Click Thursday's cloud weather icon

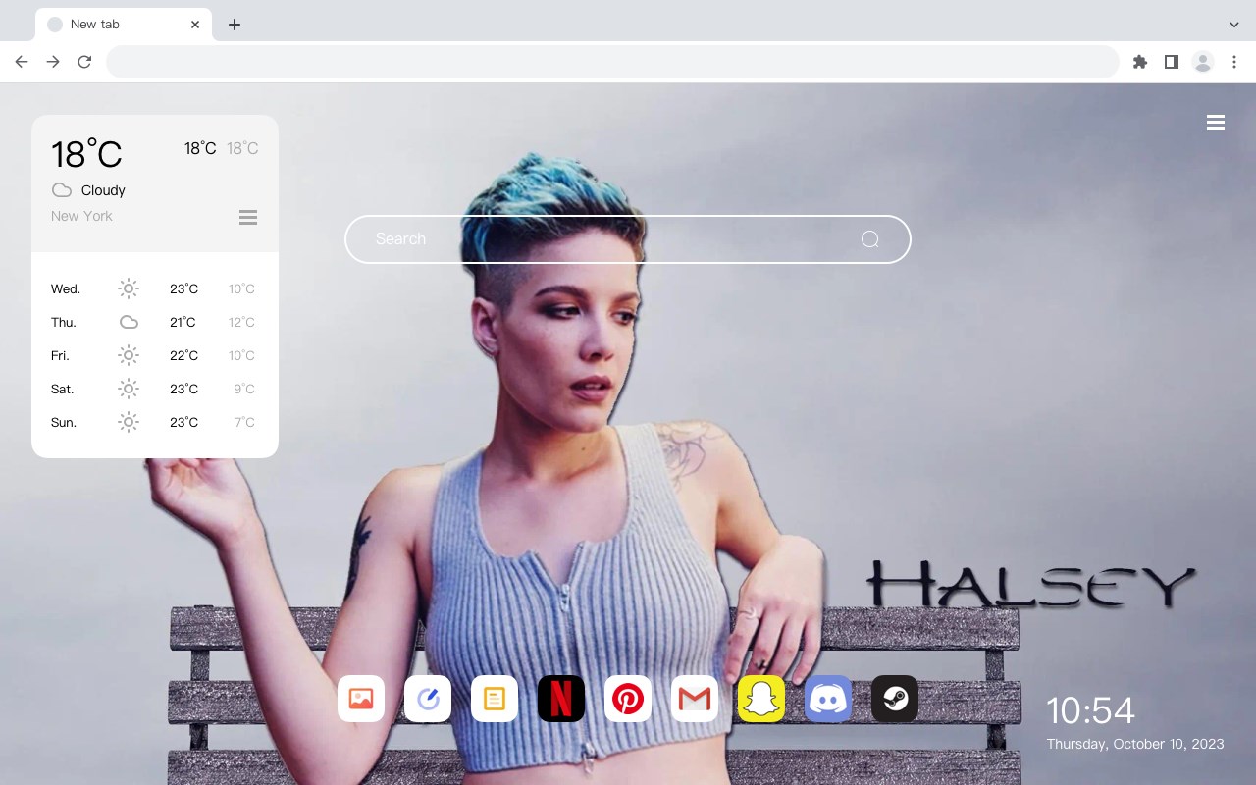click(x=129, y=322)
